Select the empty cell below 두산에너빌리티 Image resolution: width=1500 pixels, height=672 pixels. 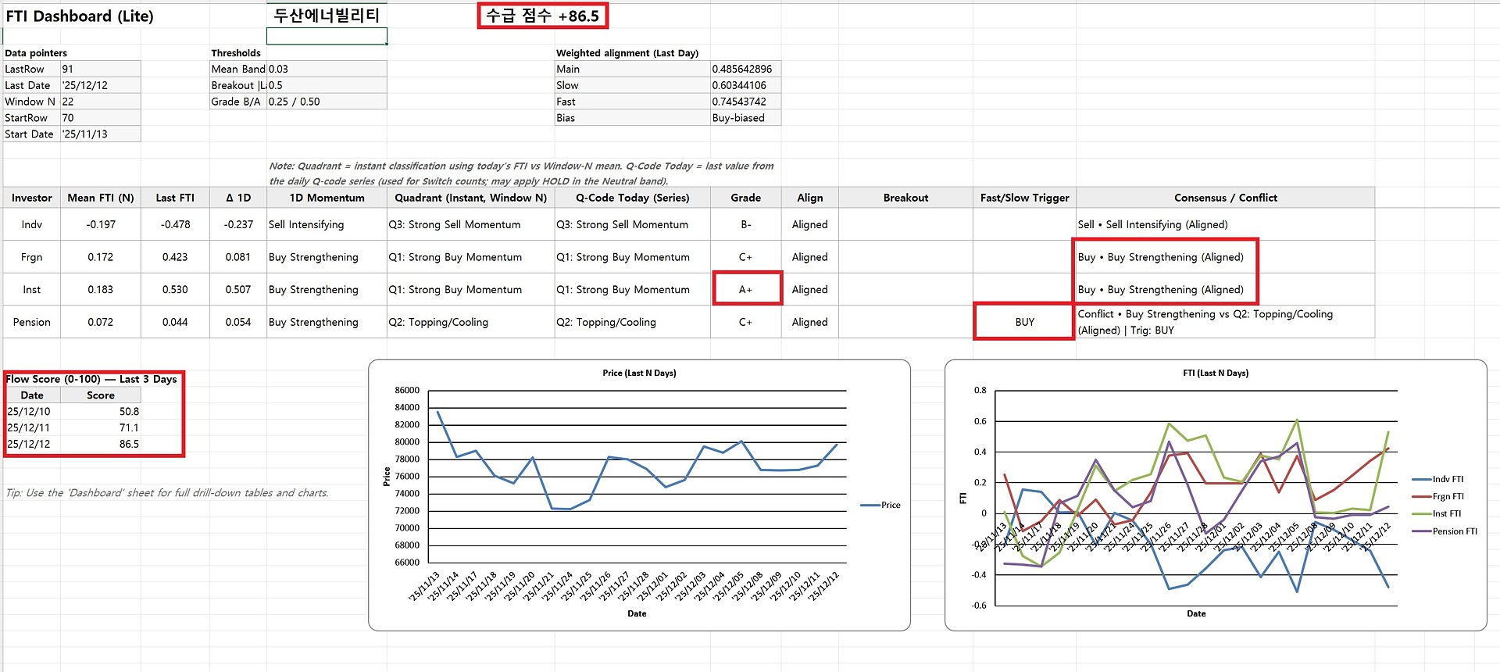pos(327,36)
